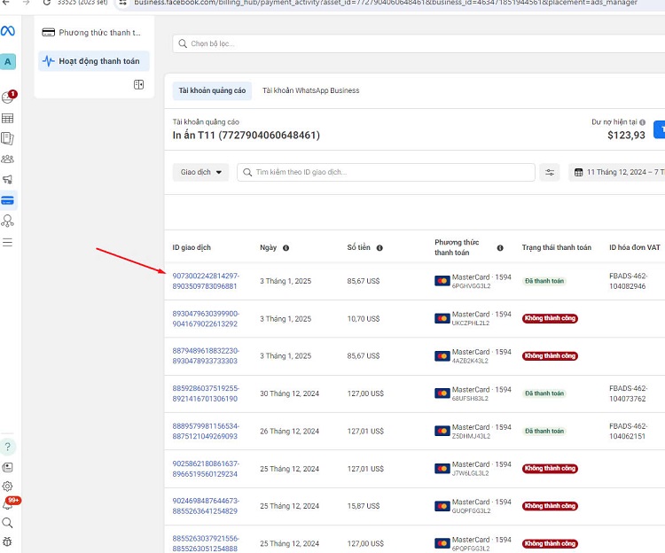Screen dimensions: 665x553
Task: Switch to Tài khoản WhatsApp Business tab
Action: tap(310, 90)
